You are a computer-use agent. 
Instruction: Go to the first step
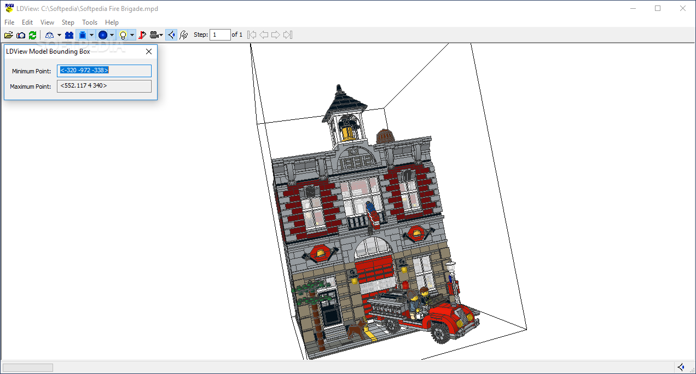252,35
